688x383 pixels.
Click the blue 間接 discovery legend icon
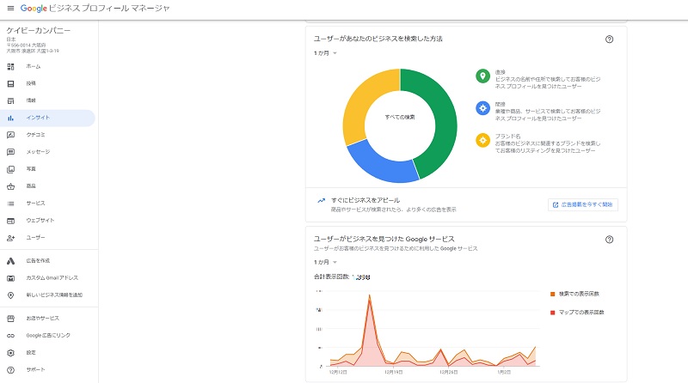(x=482, y=108)
